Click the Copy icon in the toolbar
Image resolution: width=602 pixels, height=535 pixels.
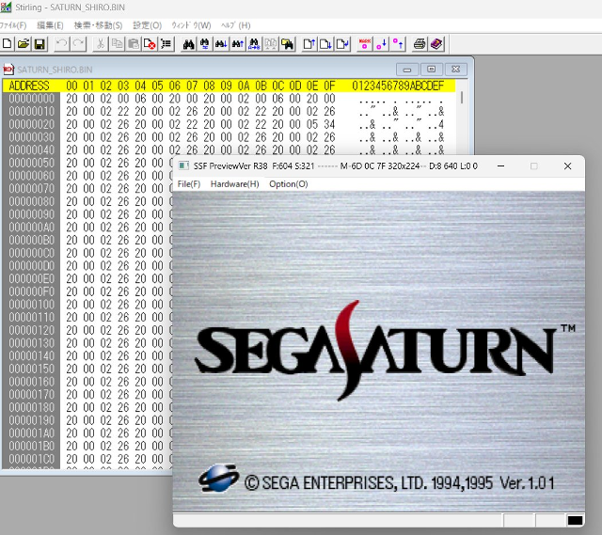117,44
